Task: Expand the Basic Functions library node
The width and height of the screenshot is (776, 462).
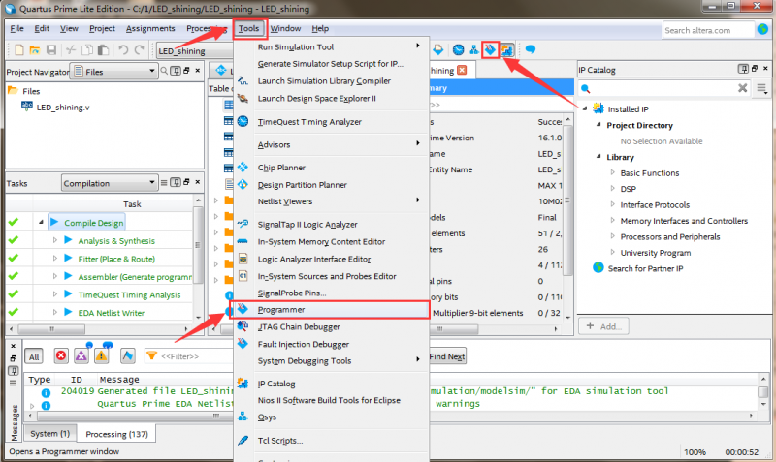Action: pyautogui.click(x=613, y=172)
